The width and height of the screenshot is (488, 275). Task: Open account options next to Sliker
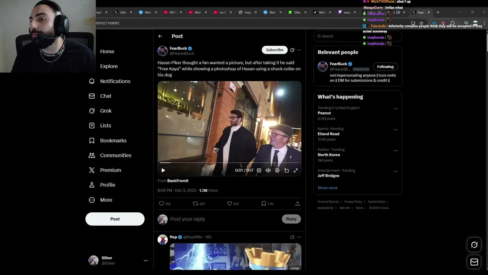coord(146,260)
